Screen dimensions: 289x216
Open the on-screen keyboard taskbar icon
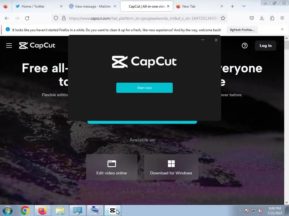(x=95, y=210)
